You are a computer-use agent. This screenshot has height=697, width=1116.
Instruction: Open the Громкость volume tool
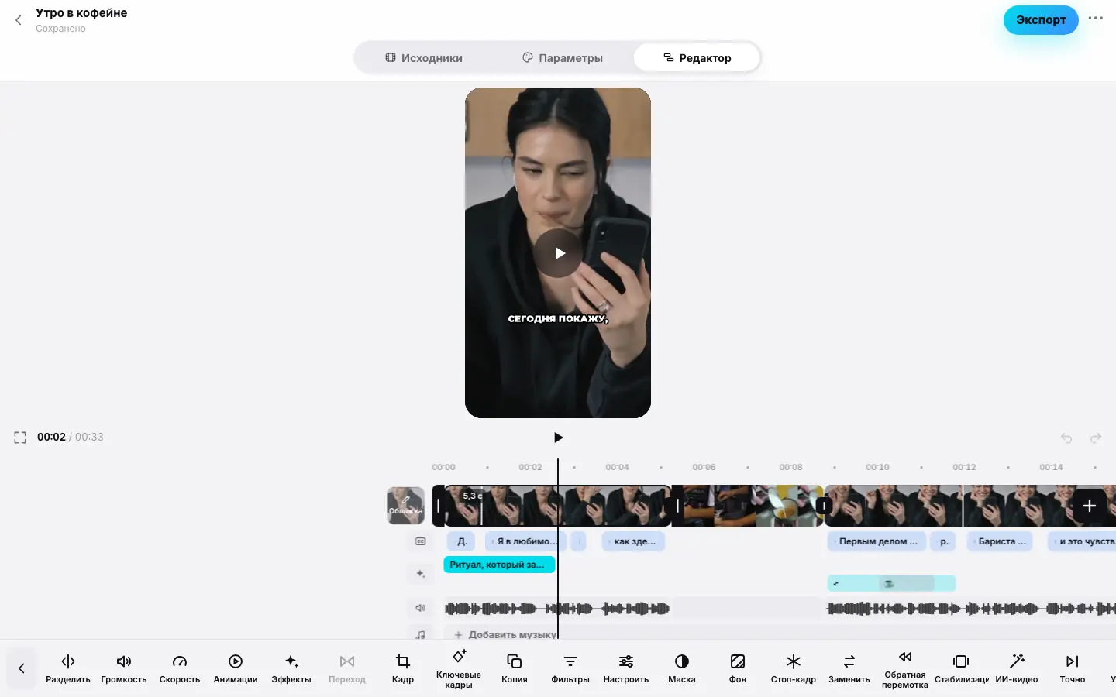(124, 668)
